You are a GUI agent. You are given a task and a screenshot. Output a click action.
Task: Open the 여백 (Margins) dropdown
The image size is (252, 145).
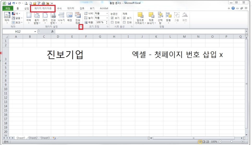[29, 18]
